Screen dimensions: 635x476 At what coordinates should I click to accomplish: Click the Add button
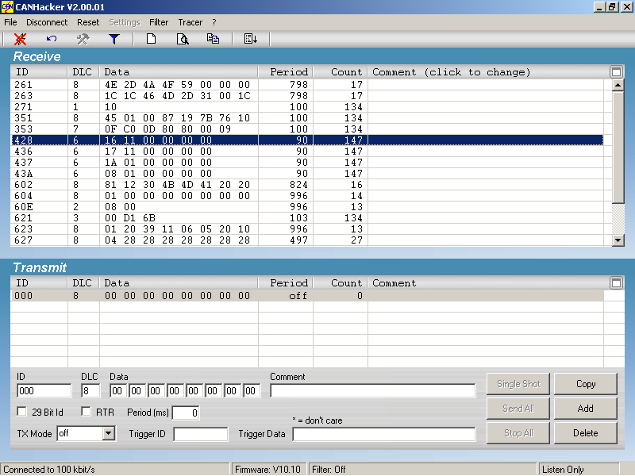point(586,409)
